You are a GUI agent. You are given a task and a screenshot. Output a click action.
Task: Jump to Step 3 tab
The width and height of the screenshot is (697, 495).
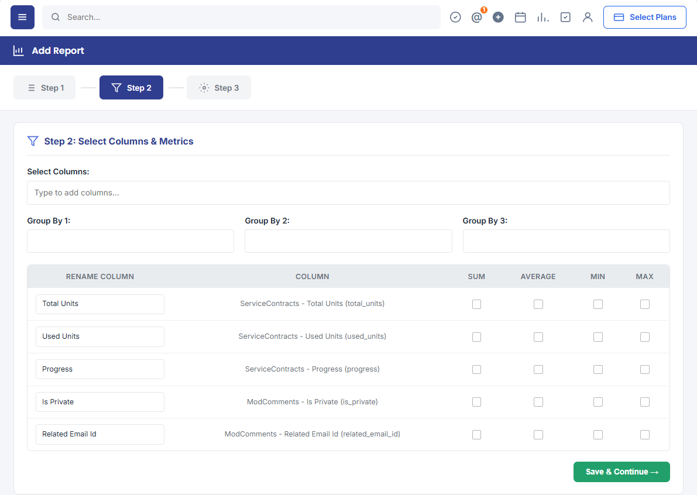[x=219, y=88]
